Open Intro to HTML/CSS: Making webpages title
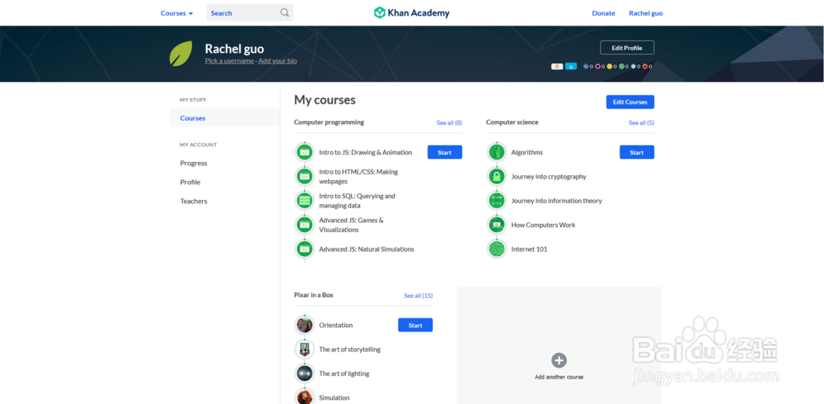 pyautogui.click(x=358, y=176)
